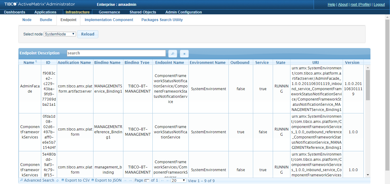Switch to Implementation Component tab
The width and height of the screenshot is (390, 184).
tap(109, 20)
